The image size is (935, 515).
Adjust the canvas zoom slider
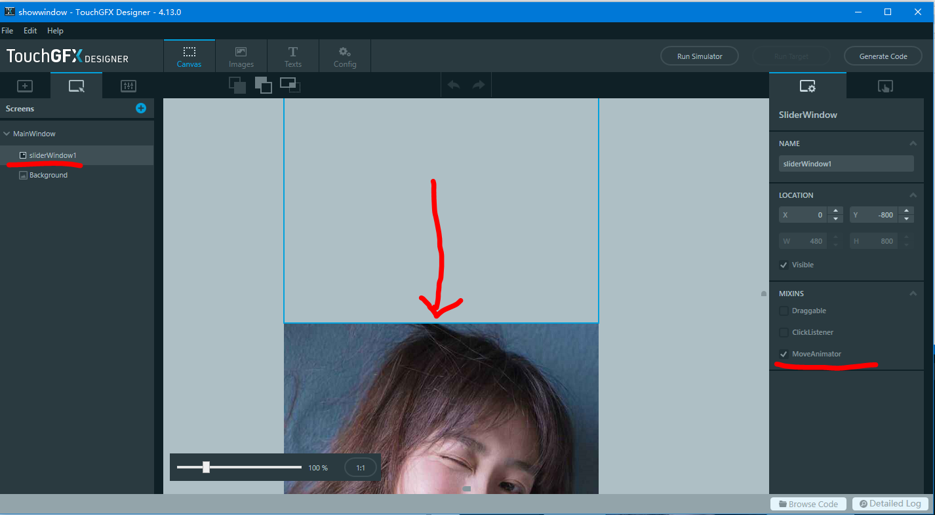pyautogui.click(x=207, y=467)
